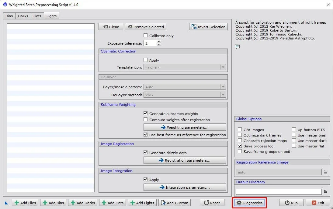The image size is (333, 209).
Task: Clear the lights file list
Action: [111, 27]
